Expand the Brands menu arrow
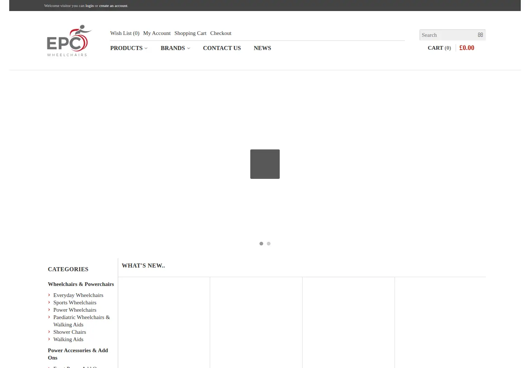This screenshot has height=368, width=530. coord(188,48)
